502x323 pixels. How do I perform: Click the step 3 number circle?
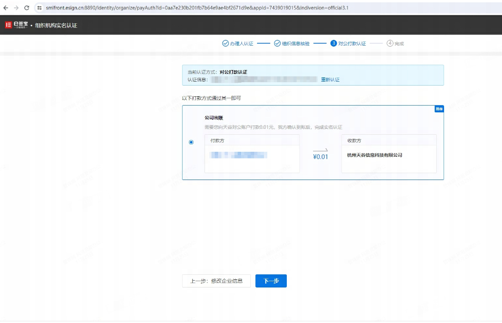[x=334, y=43]
